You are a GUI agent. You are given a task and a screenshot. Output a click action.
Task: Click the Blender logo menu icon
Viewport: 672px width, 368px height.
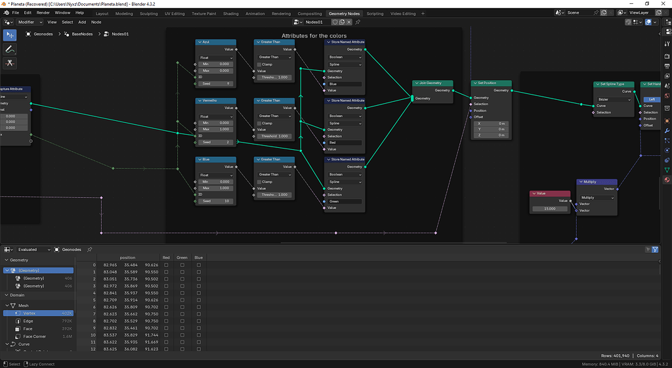[6, 13]
